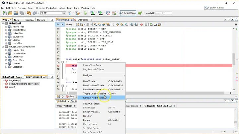Click the Clean and Build hammer-broom icon

click(x=78, y=13)
